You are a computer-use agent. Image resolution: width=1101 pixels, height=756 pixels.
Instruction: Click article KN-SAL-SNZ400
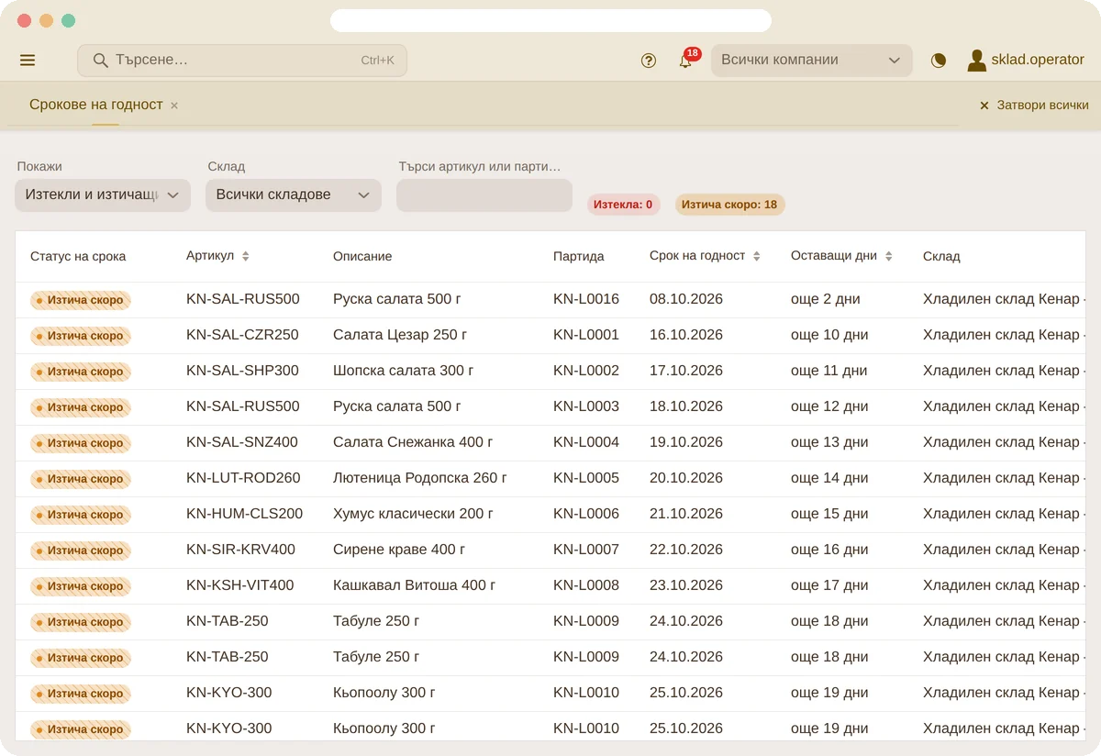click(242, 442)
